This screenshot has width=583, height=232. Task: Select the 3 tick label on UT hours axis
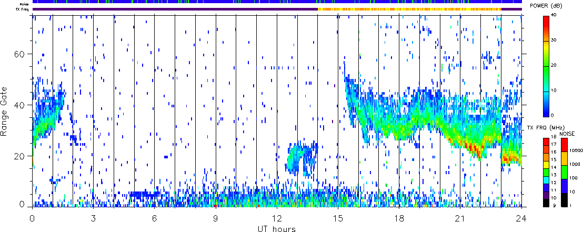coord(93,218)
